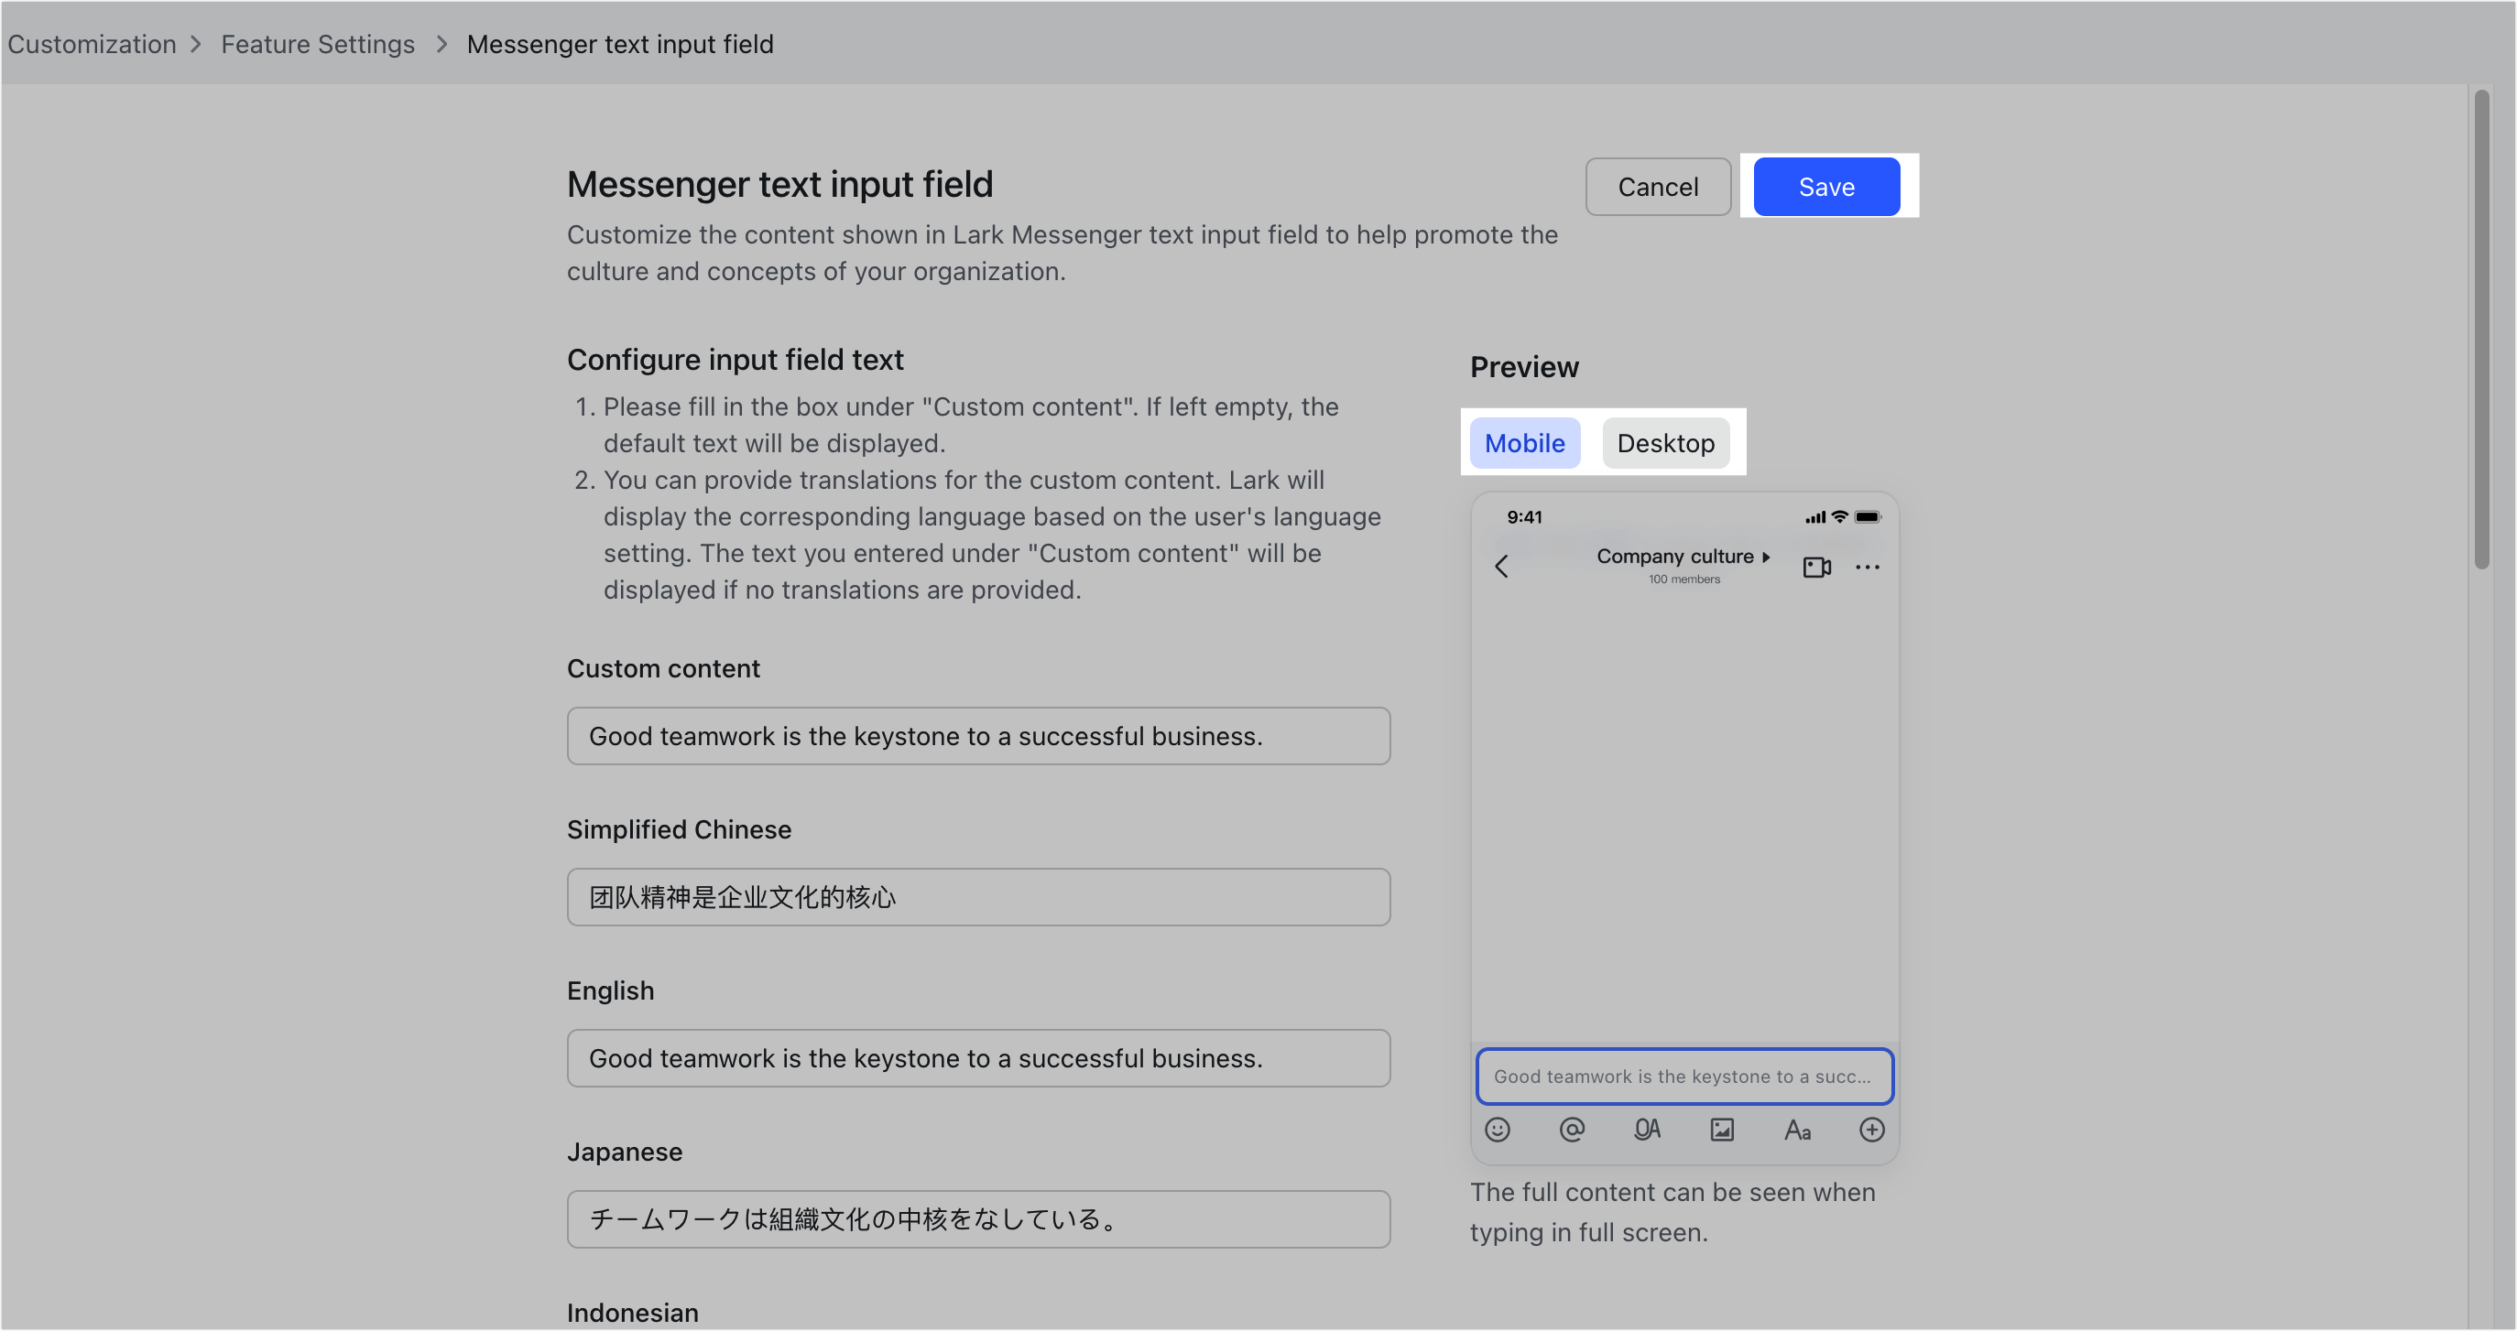
Task: Click the @ mention icon in preview
Action: click(1571, 1130)
